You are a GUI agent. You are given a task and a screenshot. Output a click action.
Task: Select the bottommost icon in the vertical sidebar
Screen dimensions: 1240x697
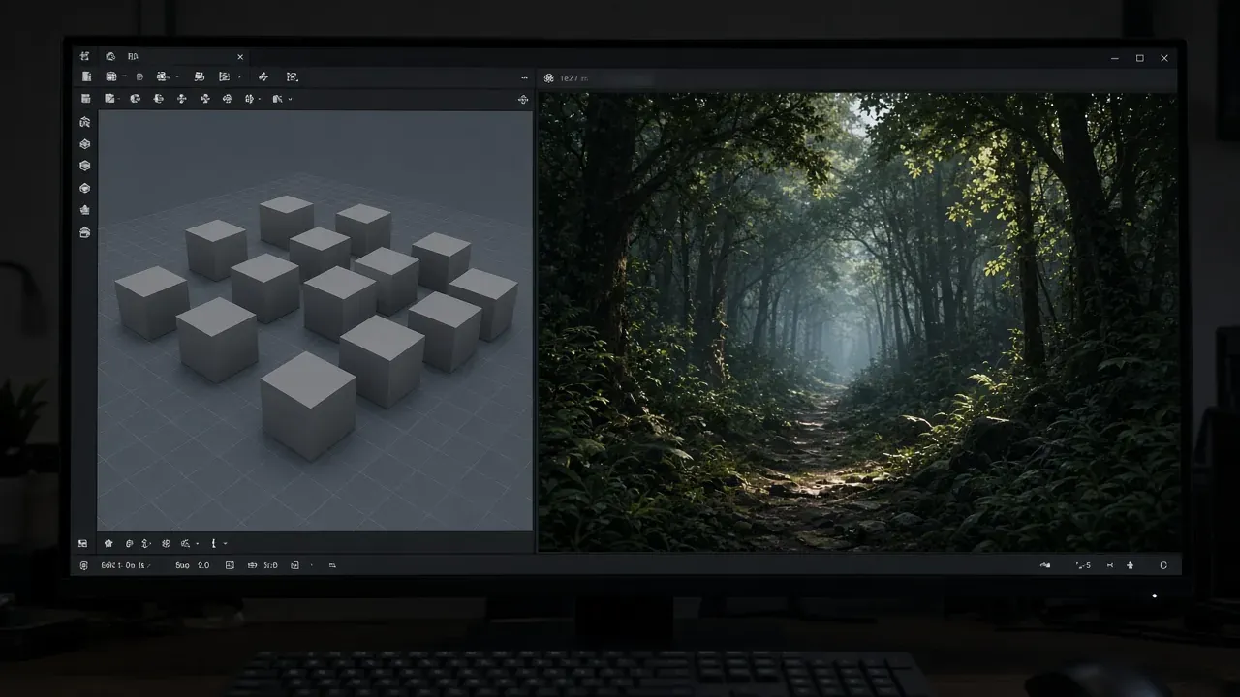pyautogui.click(x=85, y=232)
